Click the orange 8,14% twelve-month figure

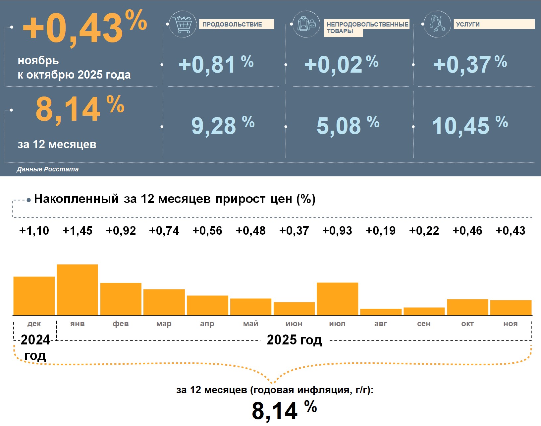pyautogui.click(x=80, y=109)
